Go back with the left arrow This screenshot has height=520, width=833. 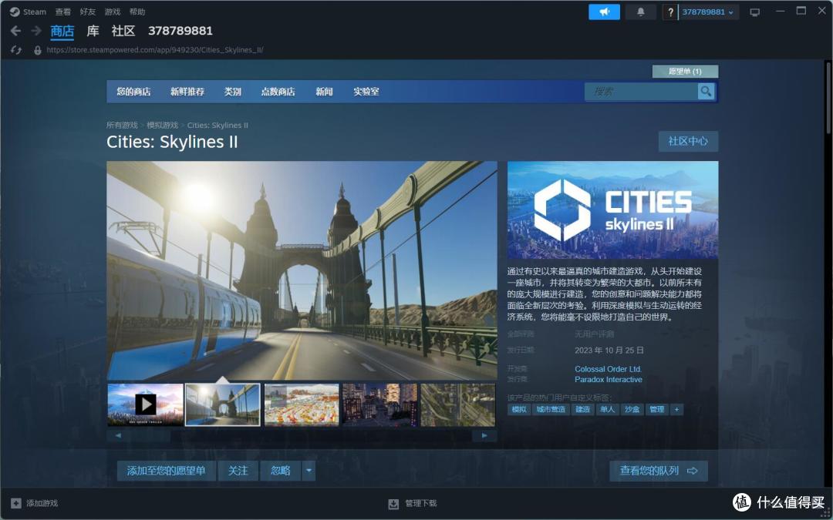coord(15,31)
